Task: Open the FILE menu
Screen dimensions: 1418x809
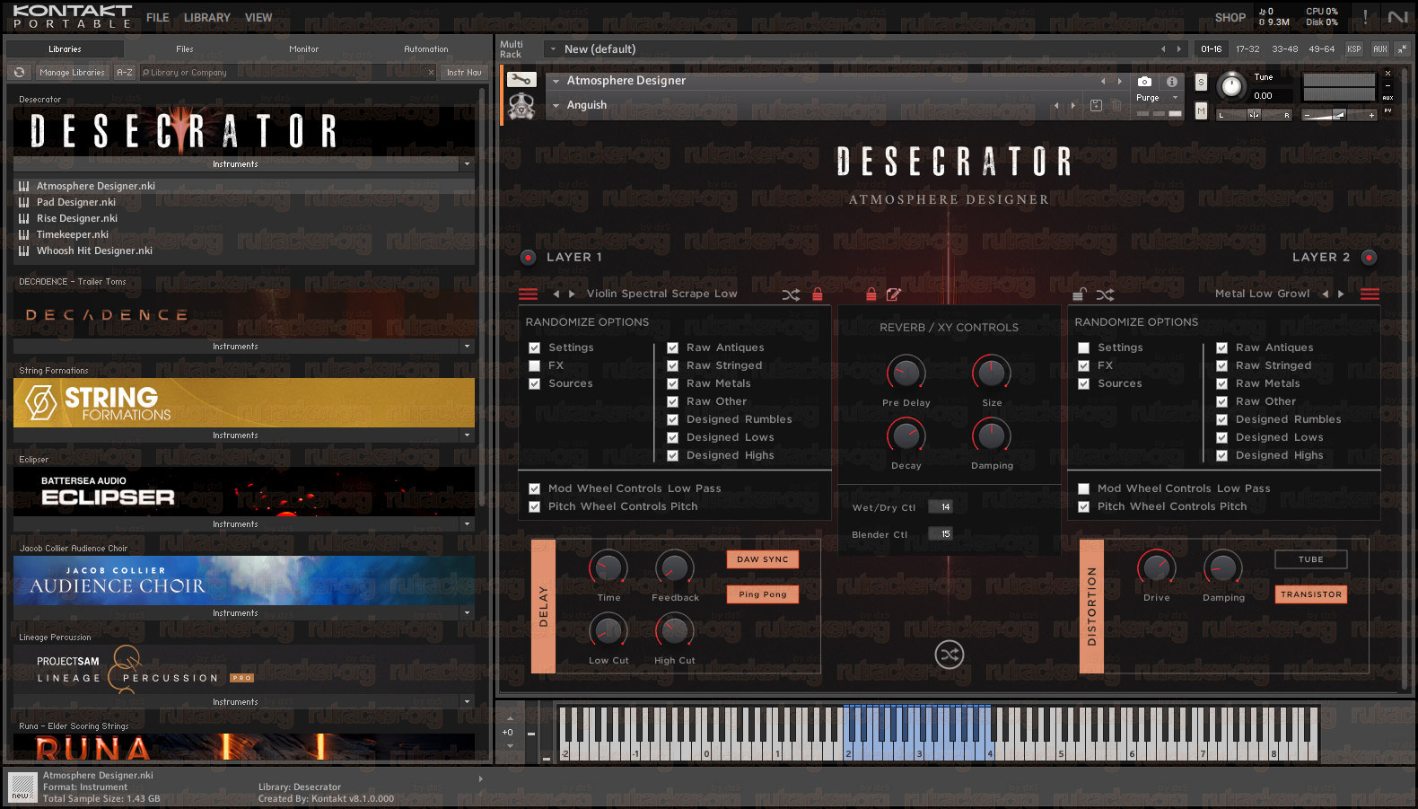Action: pos(158,17)
